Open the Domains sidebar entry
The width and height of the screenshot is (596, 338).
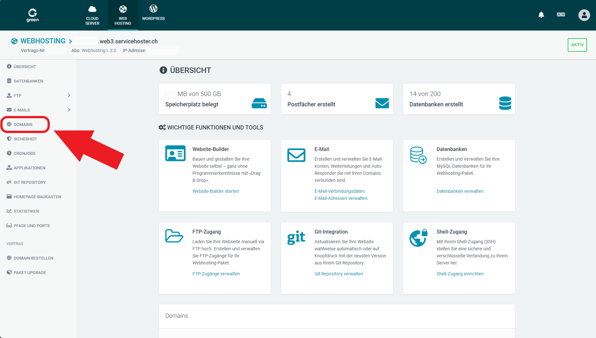click(23, 124)
